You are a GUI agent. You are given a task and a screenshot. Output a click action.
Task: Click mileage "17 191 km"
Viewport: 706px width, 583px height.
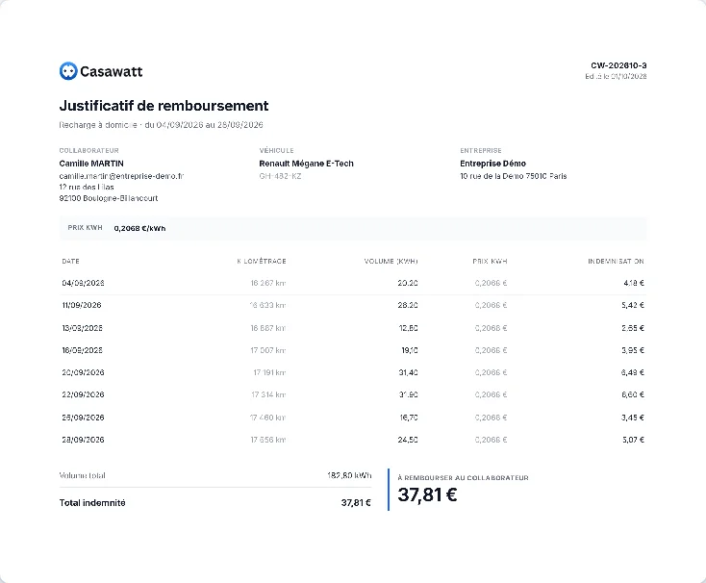tap(269, 372)
